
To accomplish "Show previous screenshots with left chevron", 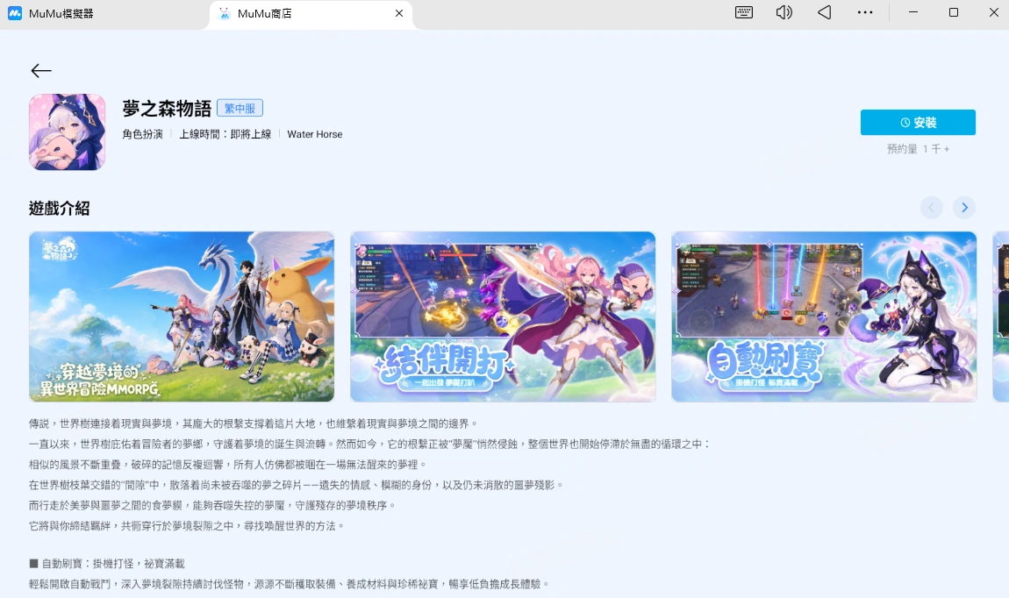I will [x=931, y=207].
